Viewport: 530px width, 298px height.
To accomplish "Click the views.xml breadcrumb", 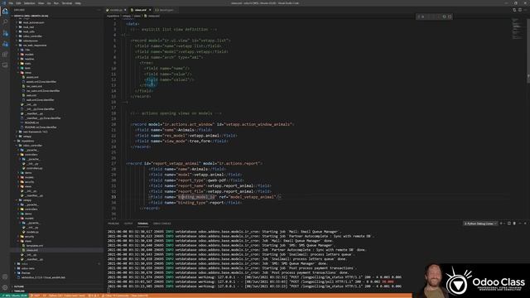I will (x=153, y=16).
